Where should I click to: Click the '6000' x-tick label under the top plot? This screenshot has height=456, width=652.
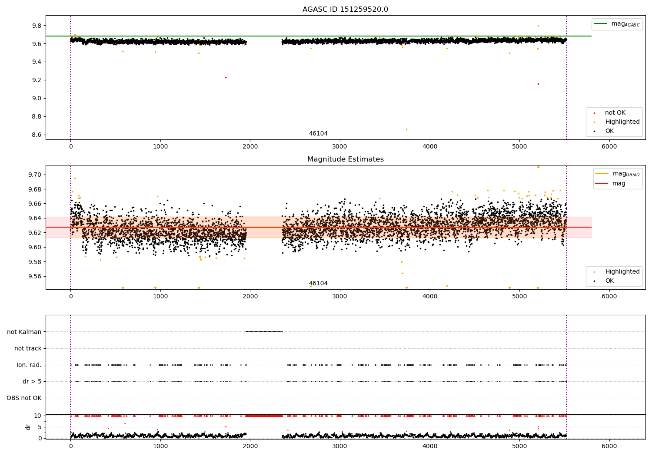609,147
